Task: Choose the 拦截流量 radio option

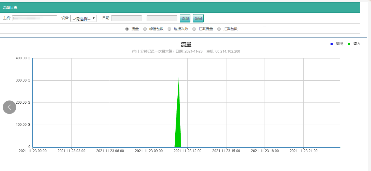Action: tap(194, 29)
